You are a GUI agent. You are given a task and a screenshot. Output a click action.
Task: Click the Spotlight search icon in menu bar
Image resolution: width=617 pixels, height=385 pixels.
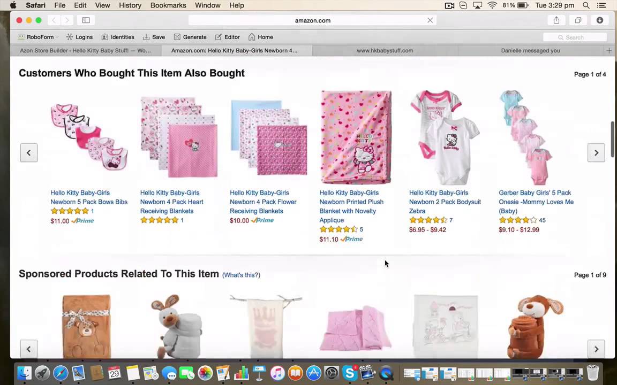tap(586, 5)
